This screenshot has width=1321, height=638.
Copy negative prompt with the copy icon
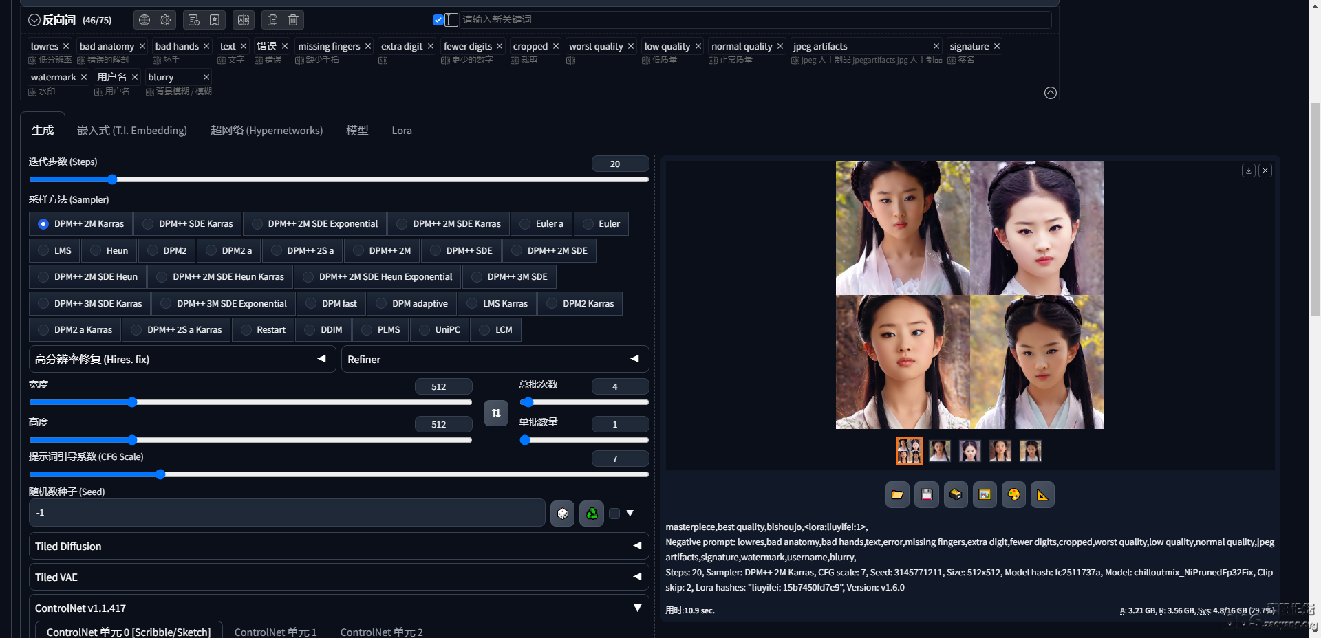[x=272, y=20]
